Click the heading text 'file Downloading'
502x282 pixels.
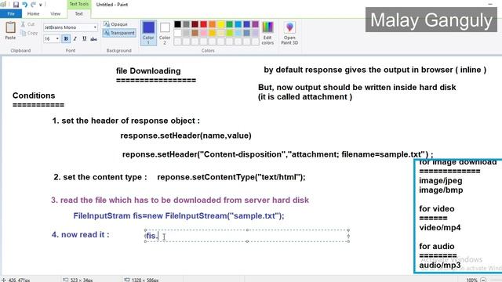point(148,71)
